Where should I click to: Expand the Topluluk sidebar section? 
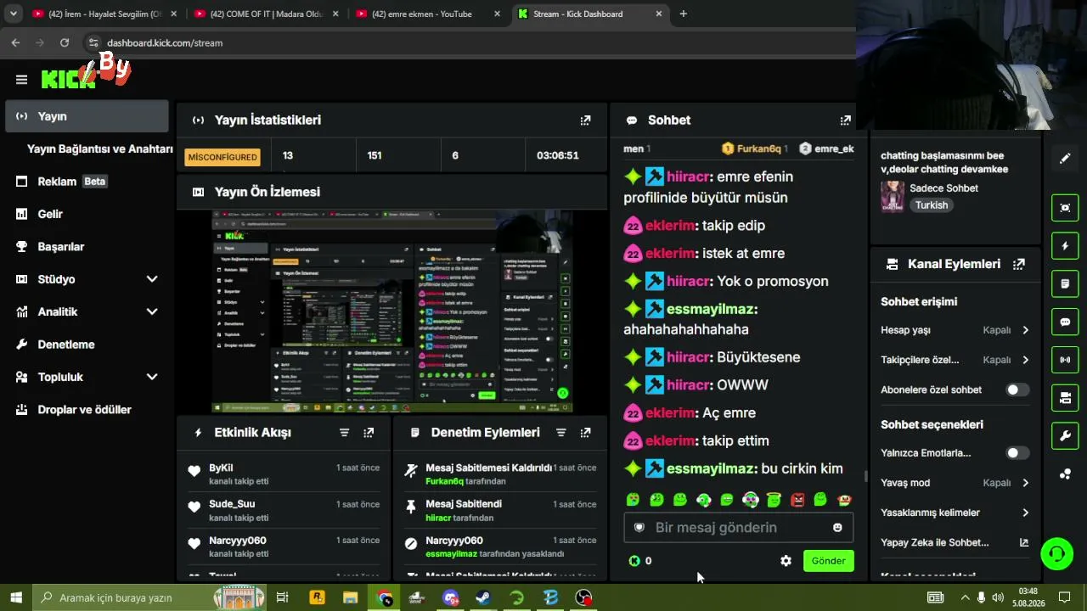tap(152, 377)
